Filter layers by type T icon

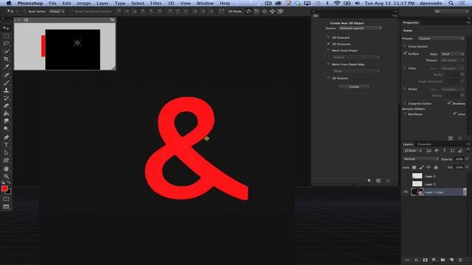[445, 151]
